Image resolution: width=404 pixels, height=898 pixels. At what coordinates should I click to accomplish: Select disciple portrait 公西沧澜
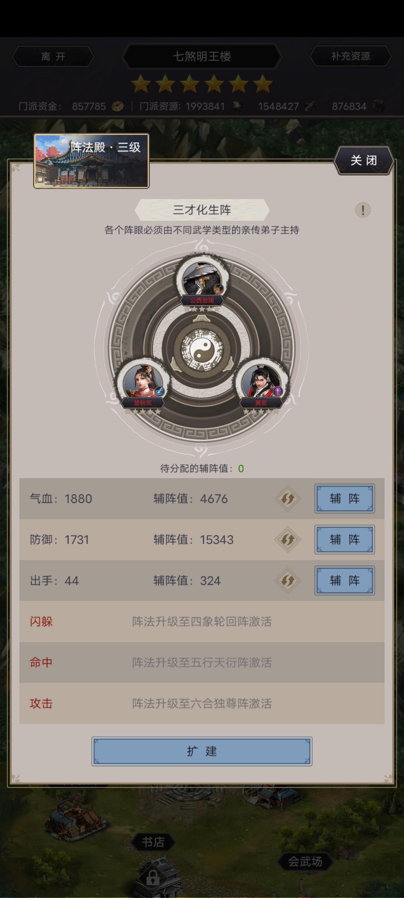coord(202,279)
